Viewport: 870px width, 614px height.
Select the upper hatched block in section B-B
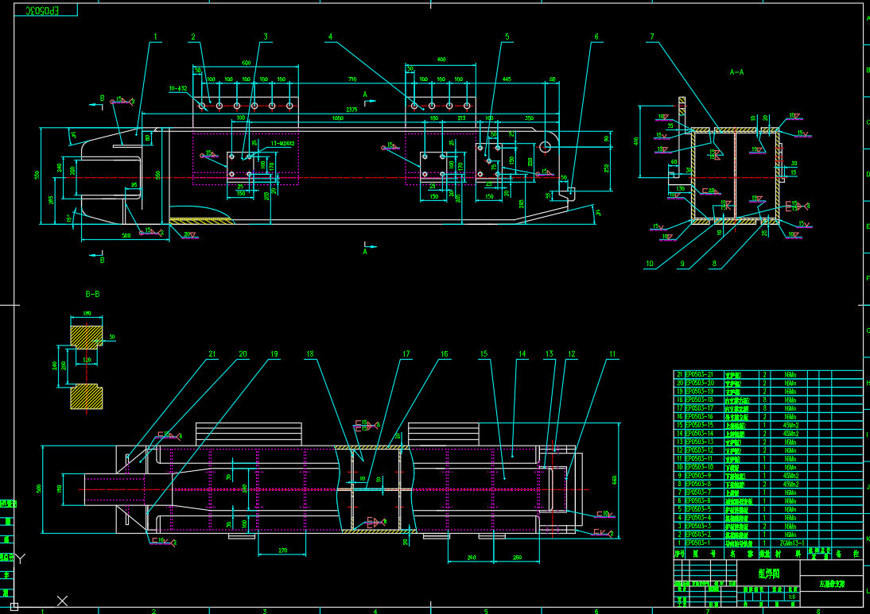click(x=86, y=336)
